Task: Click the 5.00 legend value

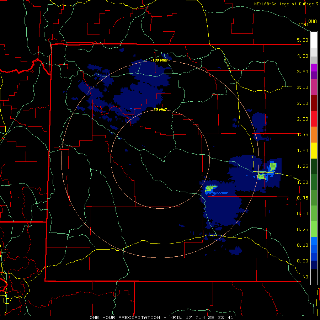Action: tap(303, 40)
